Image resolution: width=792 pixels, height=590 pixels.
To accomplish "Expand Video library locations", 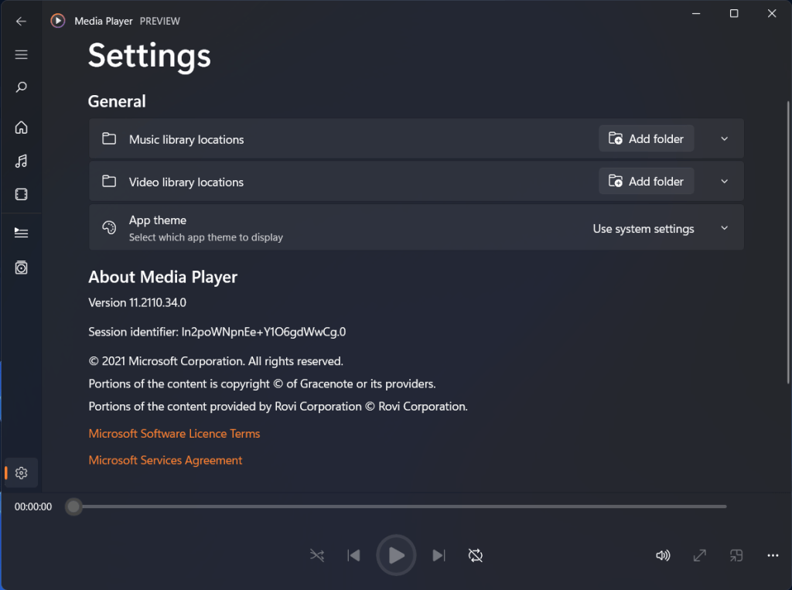I will (724, 181).
